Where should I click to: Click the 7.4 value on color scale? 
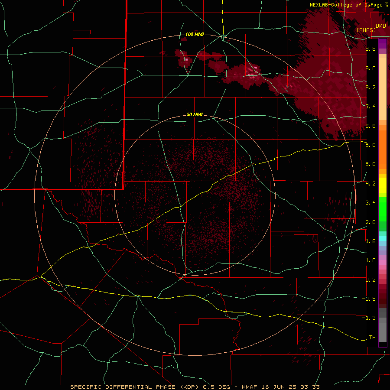pyautogui.click(x=370, y=107)
